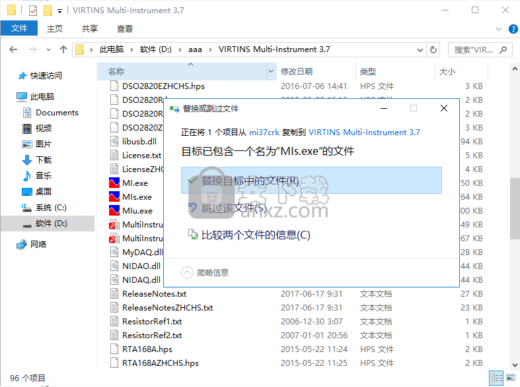Switch to details view layout icon

496,378
